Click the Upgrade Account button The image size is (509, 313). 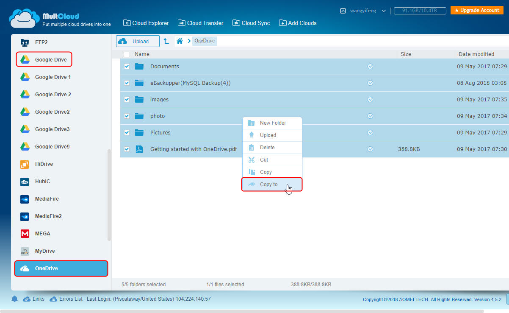pos(476,10)
